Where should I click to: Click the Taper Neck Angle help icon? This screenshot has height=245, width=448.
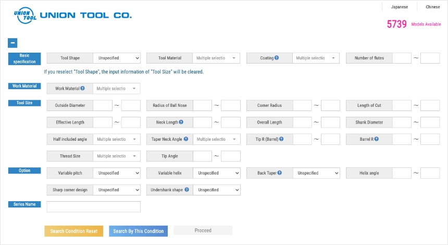click(186, 139)
